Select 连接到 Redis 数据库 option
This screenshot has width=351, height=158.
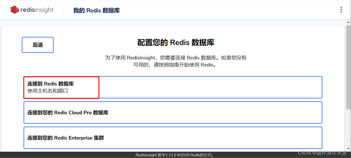pyautogui.click(x=173, y=87)
